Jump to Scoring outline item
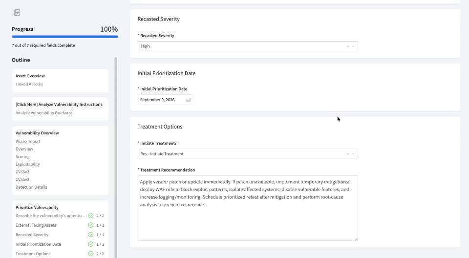 tap(22, 156)
